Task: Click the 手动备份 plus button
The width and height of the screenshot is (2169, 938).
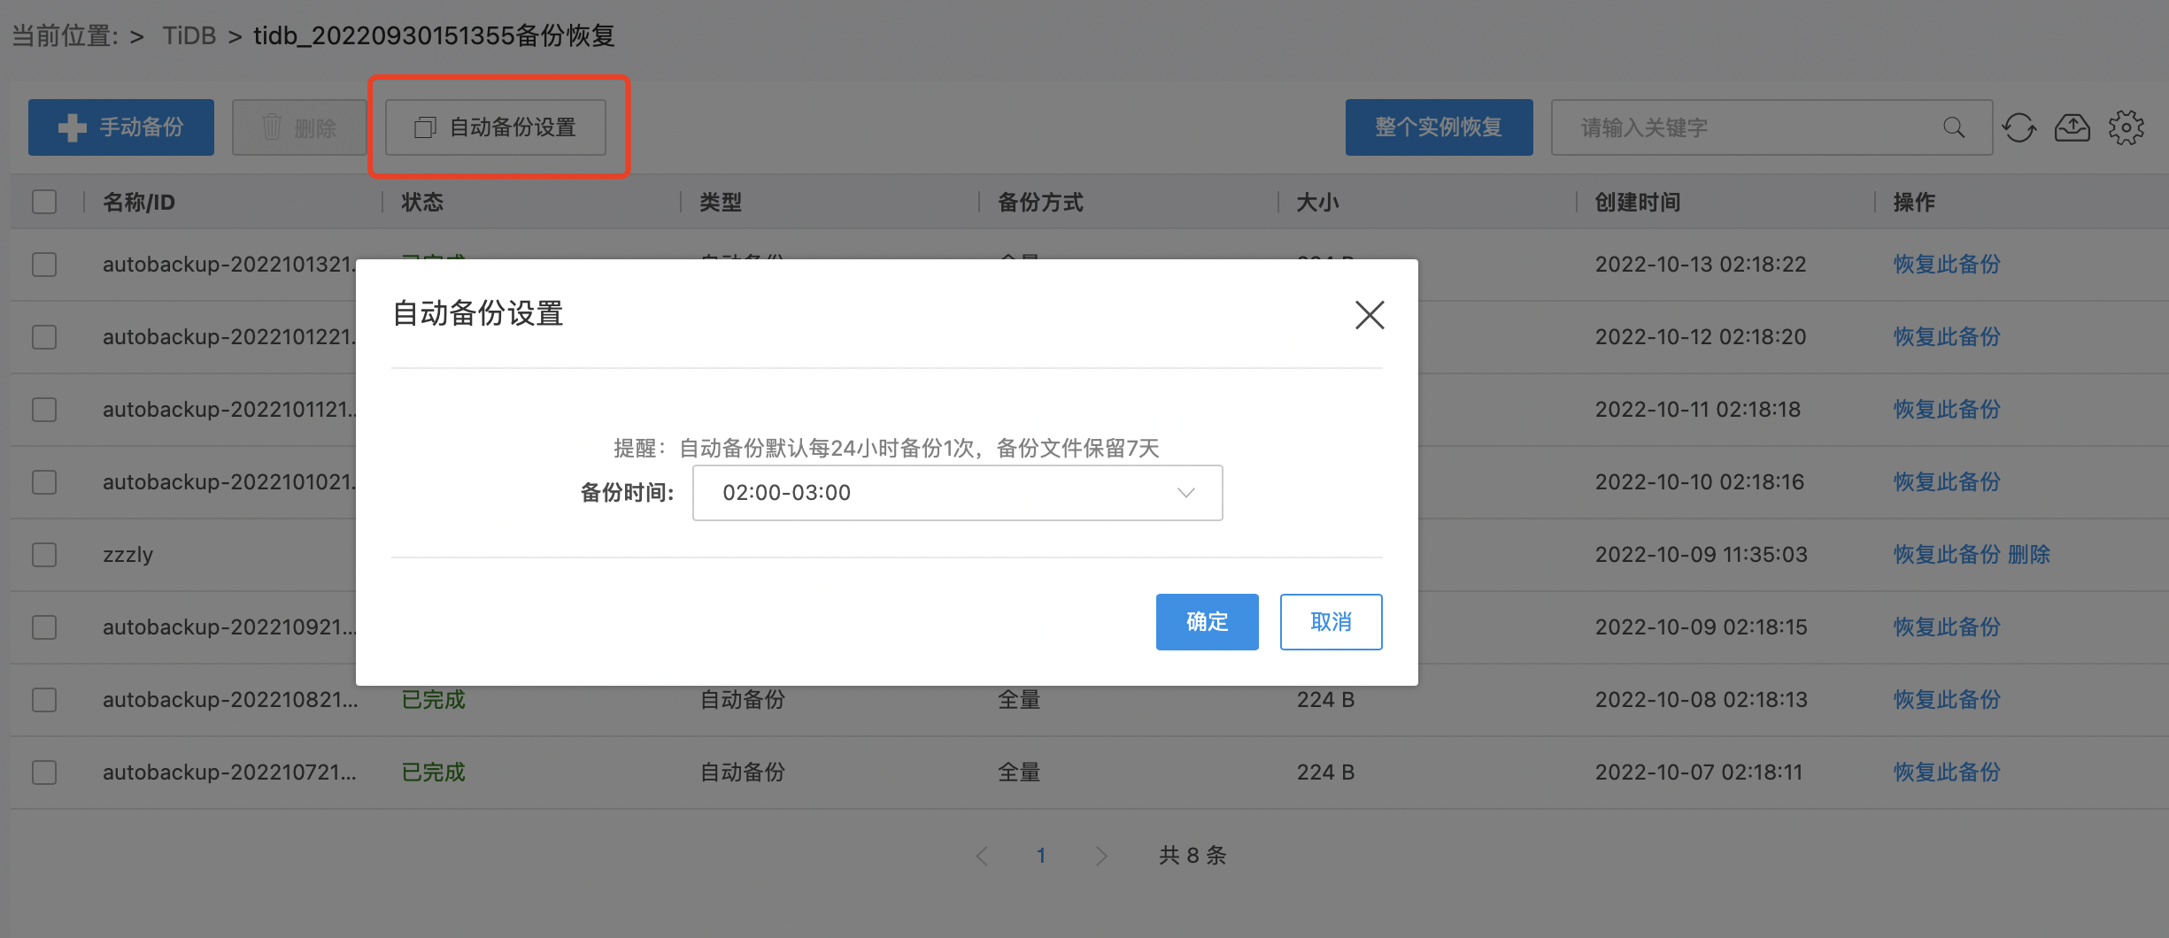Action: pyautogui.click(x=121, y=127)
